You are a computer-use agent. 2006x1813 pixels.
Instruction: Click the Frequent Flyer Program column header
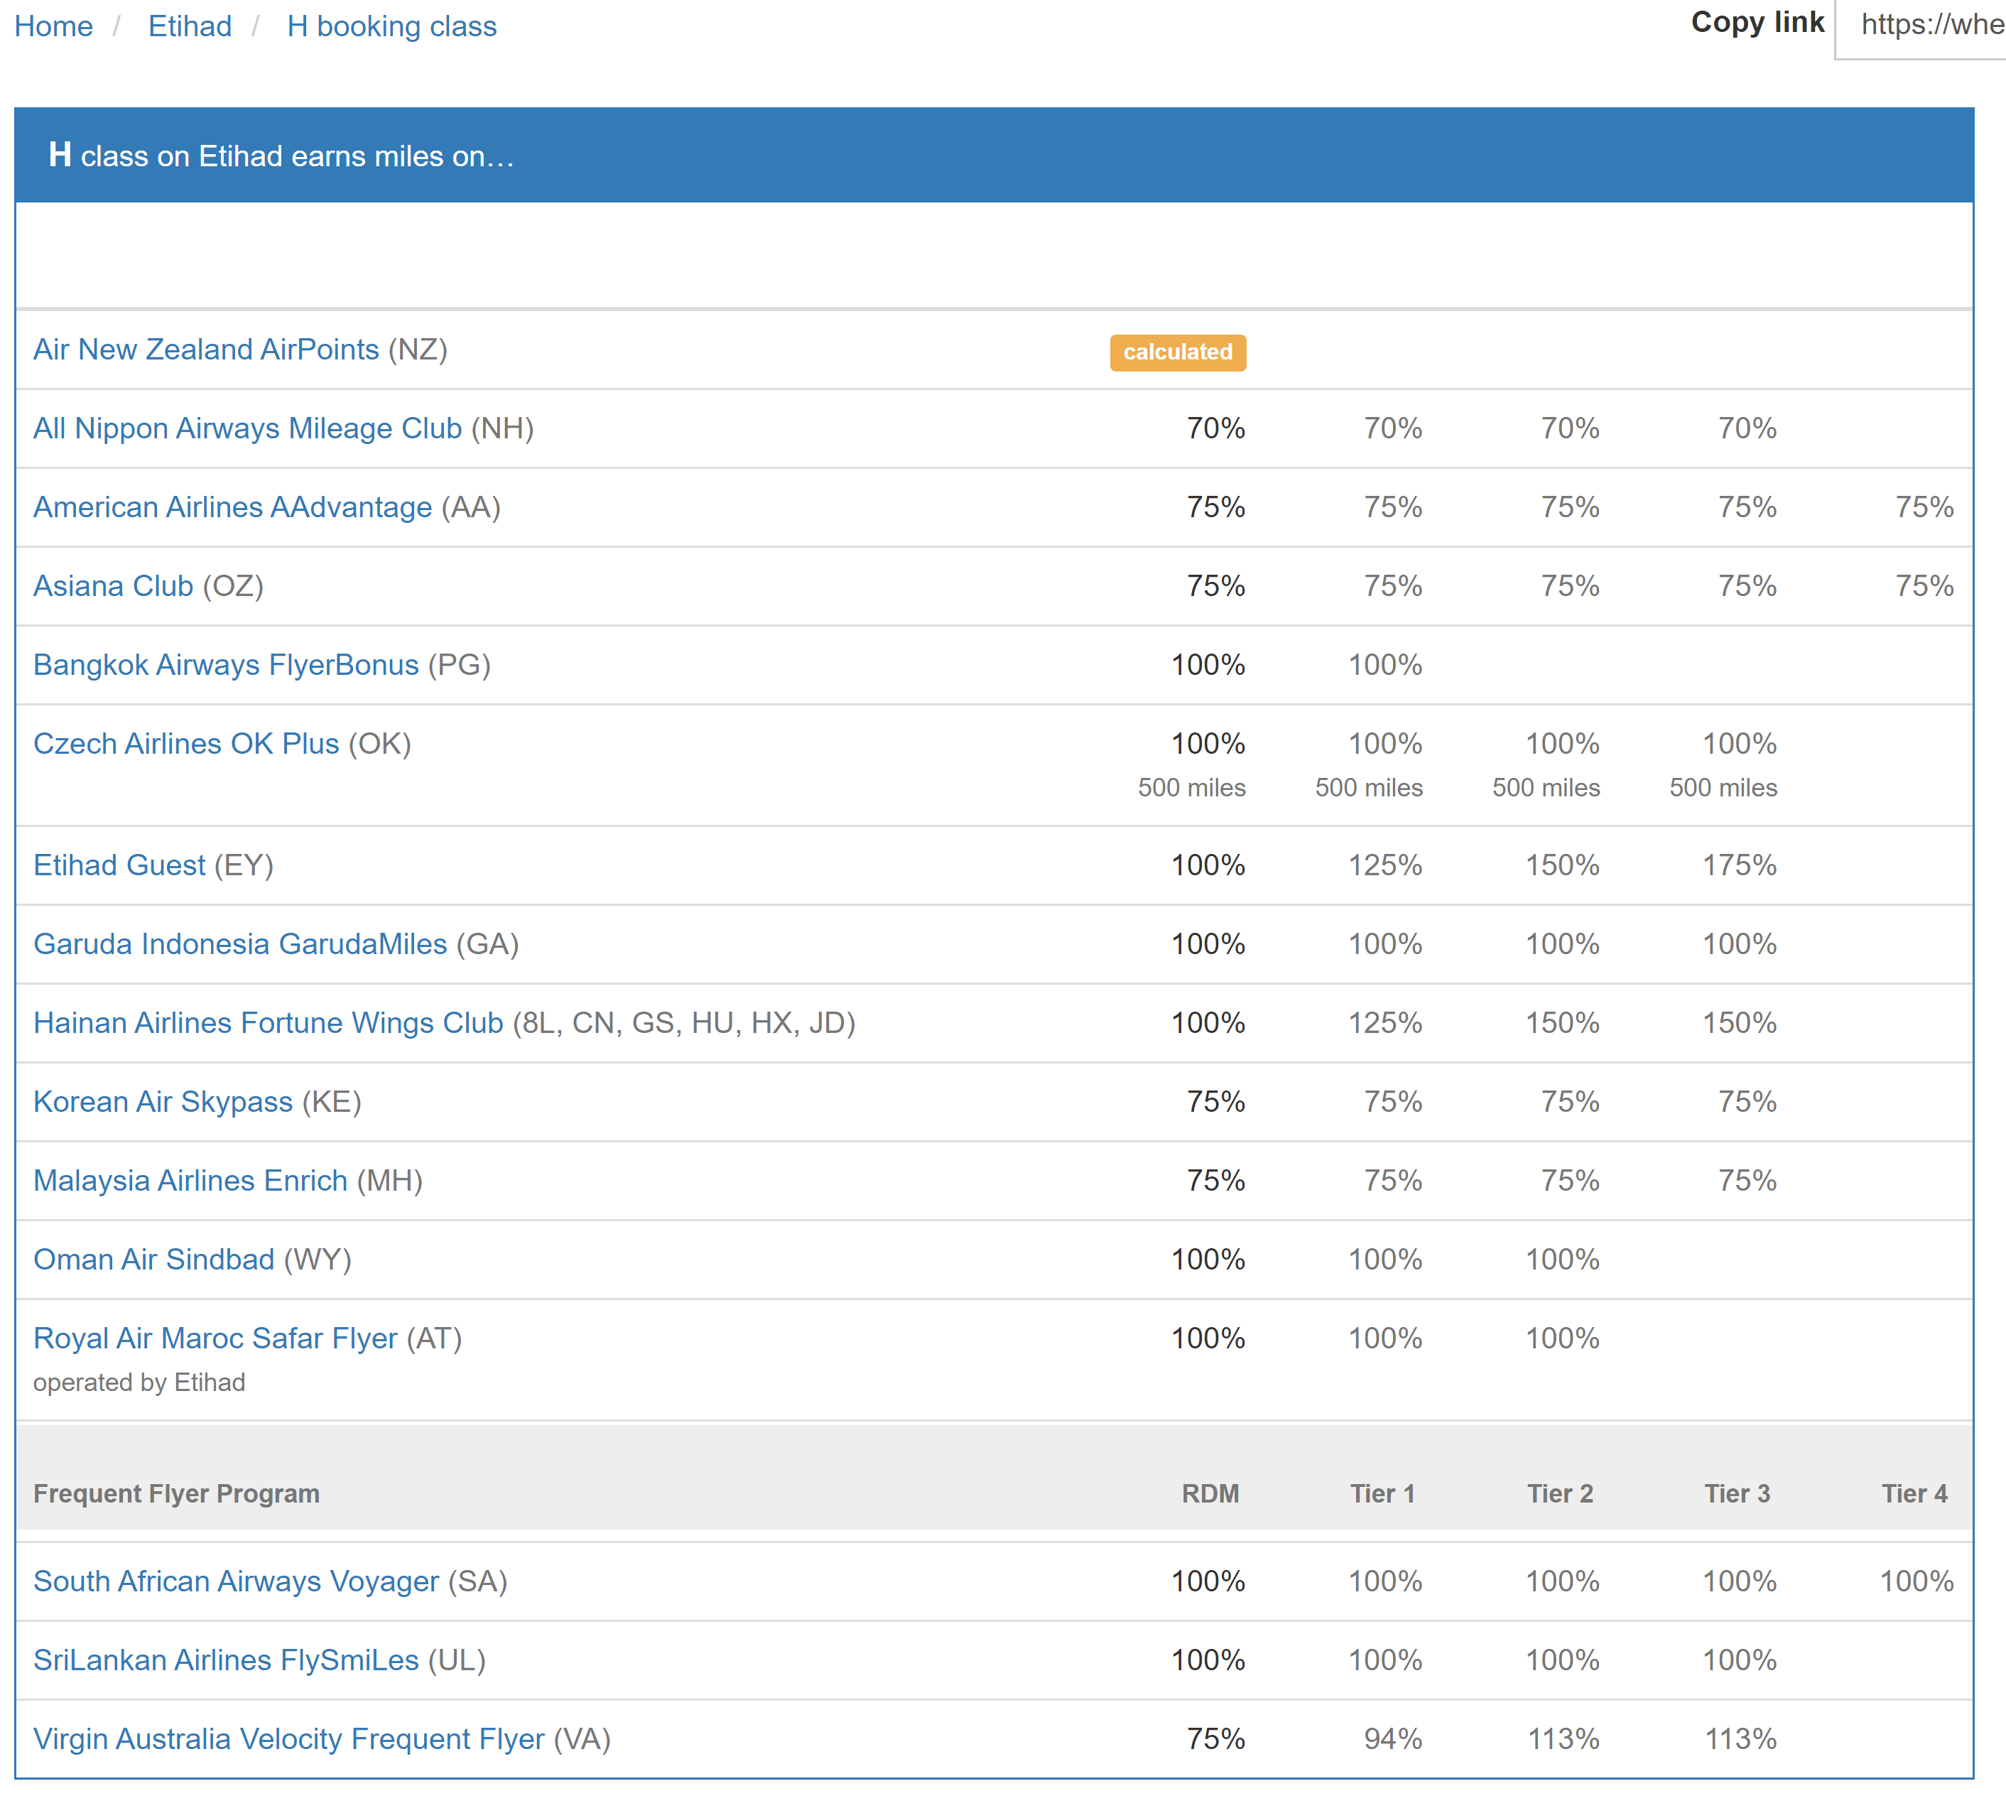(x=176, y=1493)
